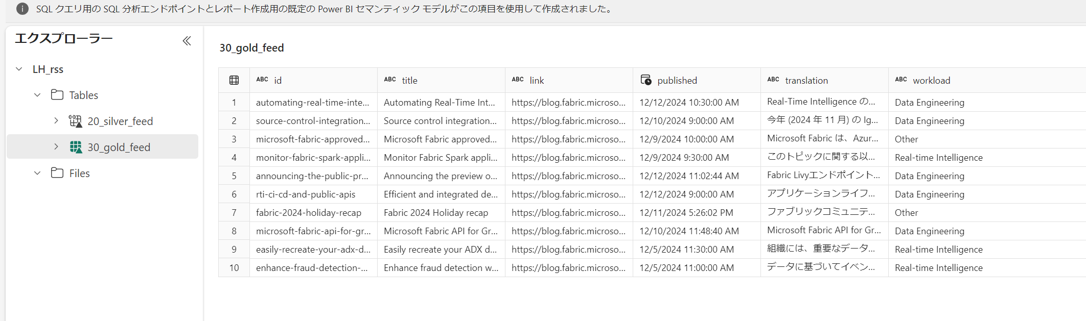1086x321 pixels.
Task: Select row number 1
Action: tap(234, 103)
